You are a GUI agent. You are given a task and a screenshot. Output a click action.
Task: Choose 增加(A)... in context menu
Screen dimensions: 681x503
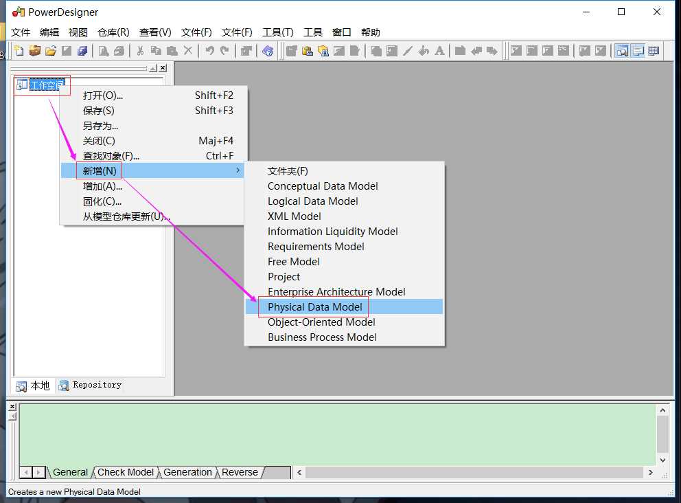tap(153, 186)
